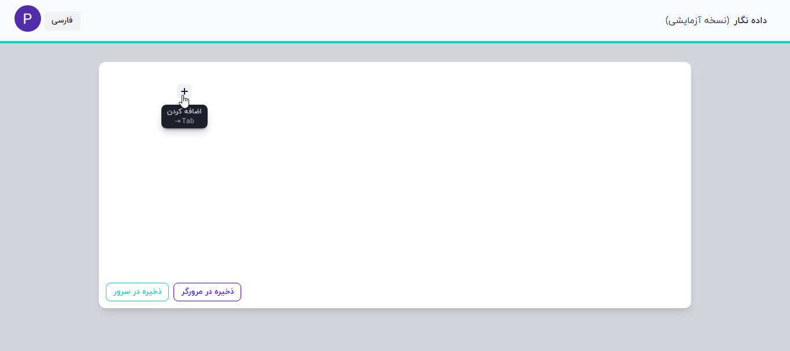Select the dark add-item tooltip box

(x=184, y=116)
